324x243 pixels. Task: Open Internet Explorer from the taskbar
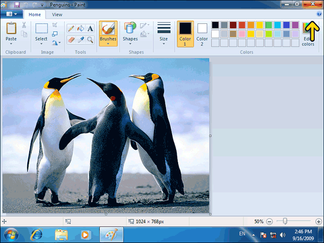pos(36,235)
